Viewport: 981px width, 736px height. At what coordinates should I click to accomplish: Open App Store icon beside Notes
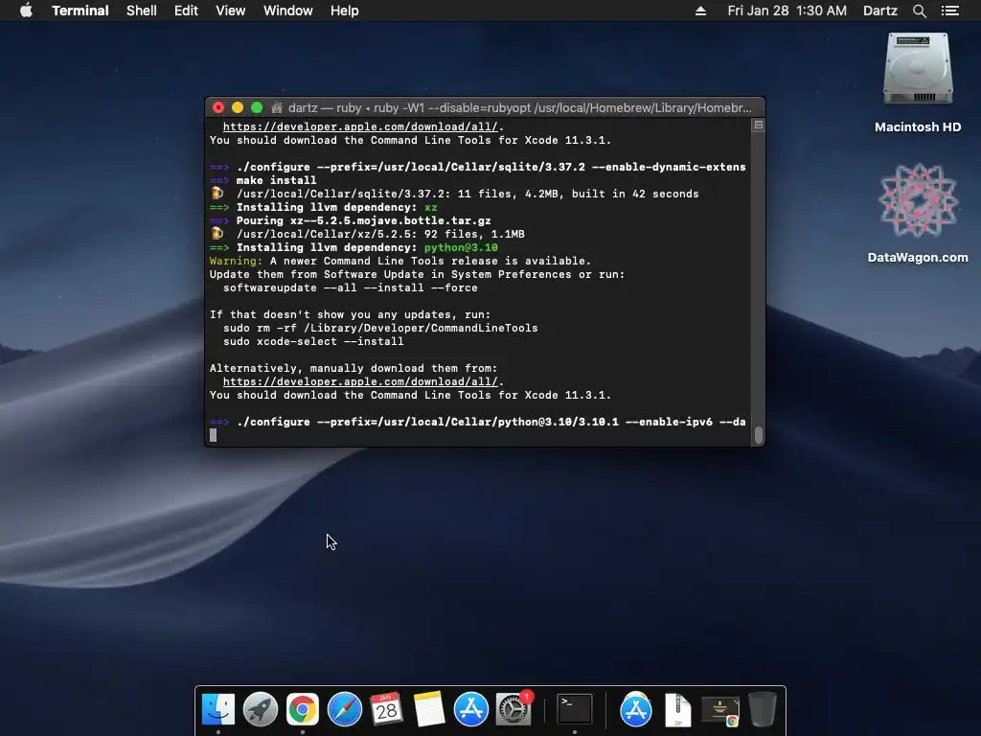[x=471, y=709]
